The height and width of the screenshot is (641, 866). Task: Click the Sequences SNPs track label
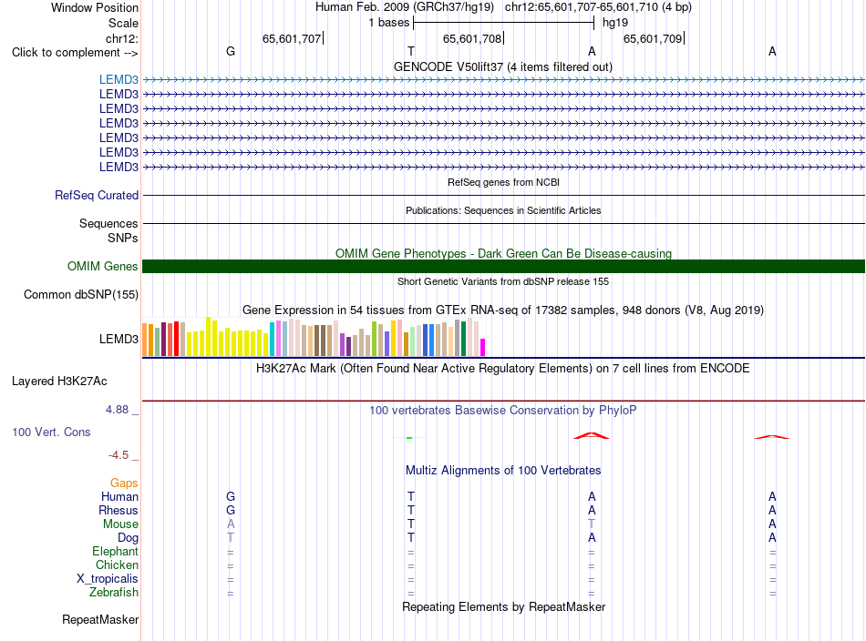[108, 230]
